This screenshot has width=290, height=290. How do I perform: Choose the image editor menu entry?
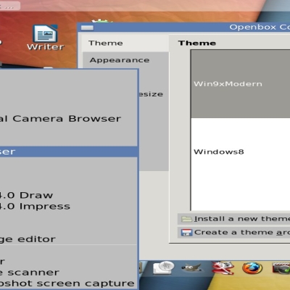(69, 239)
